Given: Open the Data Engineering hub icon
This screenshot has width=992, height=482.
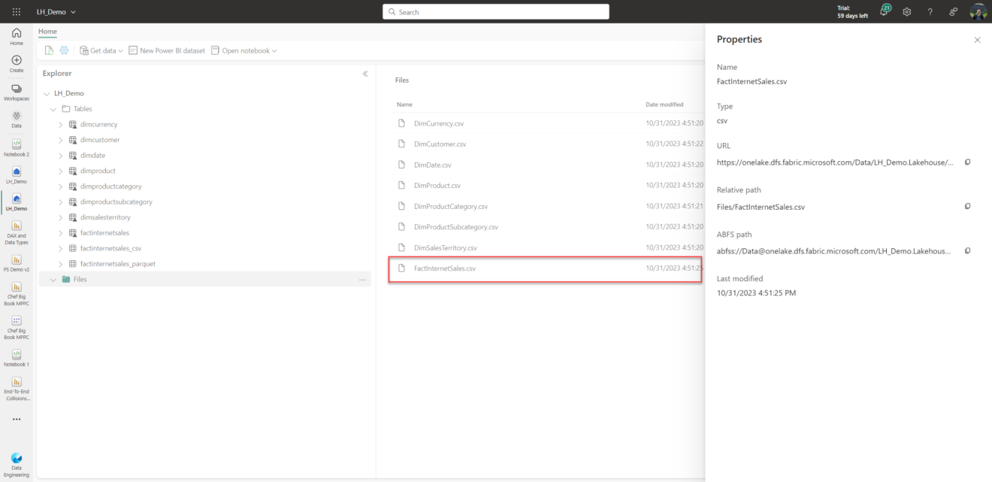Looking at the screenshot, I should (16, 457).
